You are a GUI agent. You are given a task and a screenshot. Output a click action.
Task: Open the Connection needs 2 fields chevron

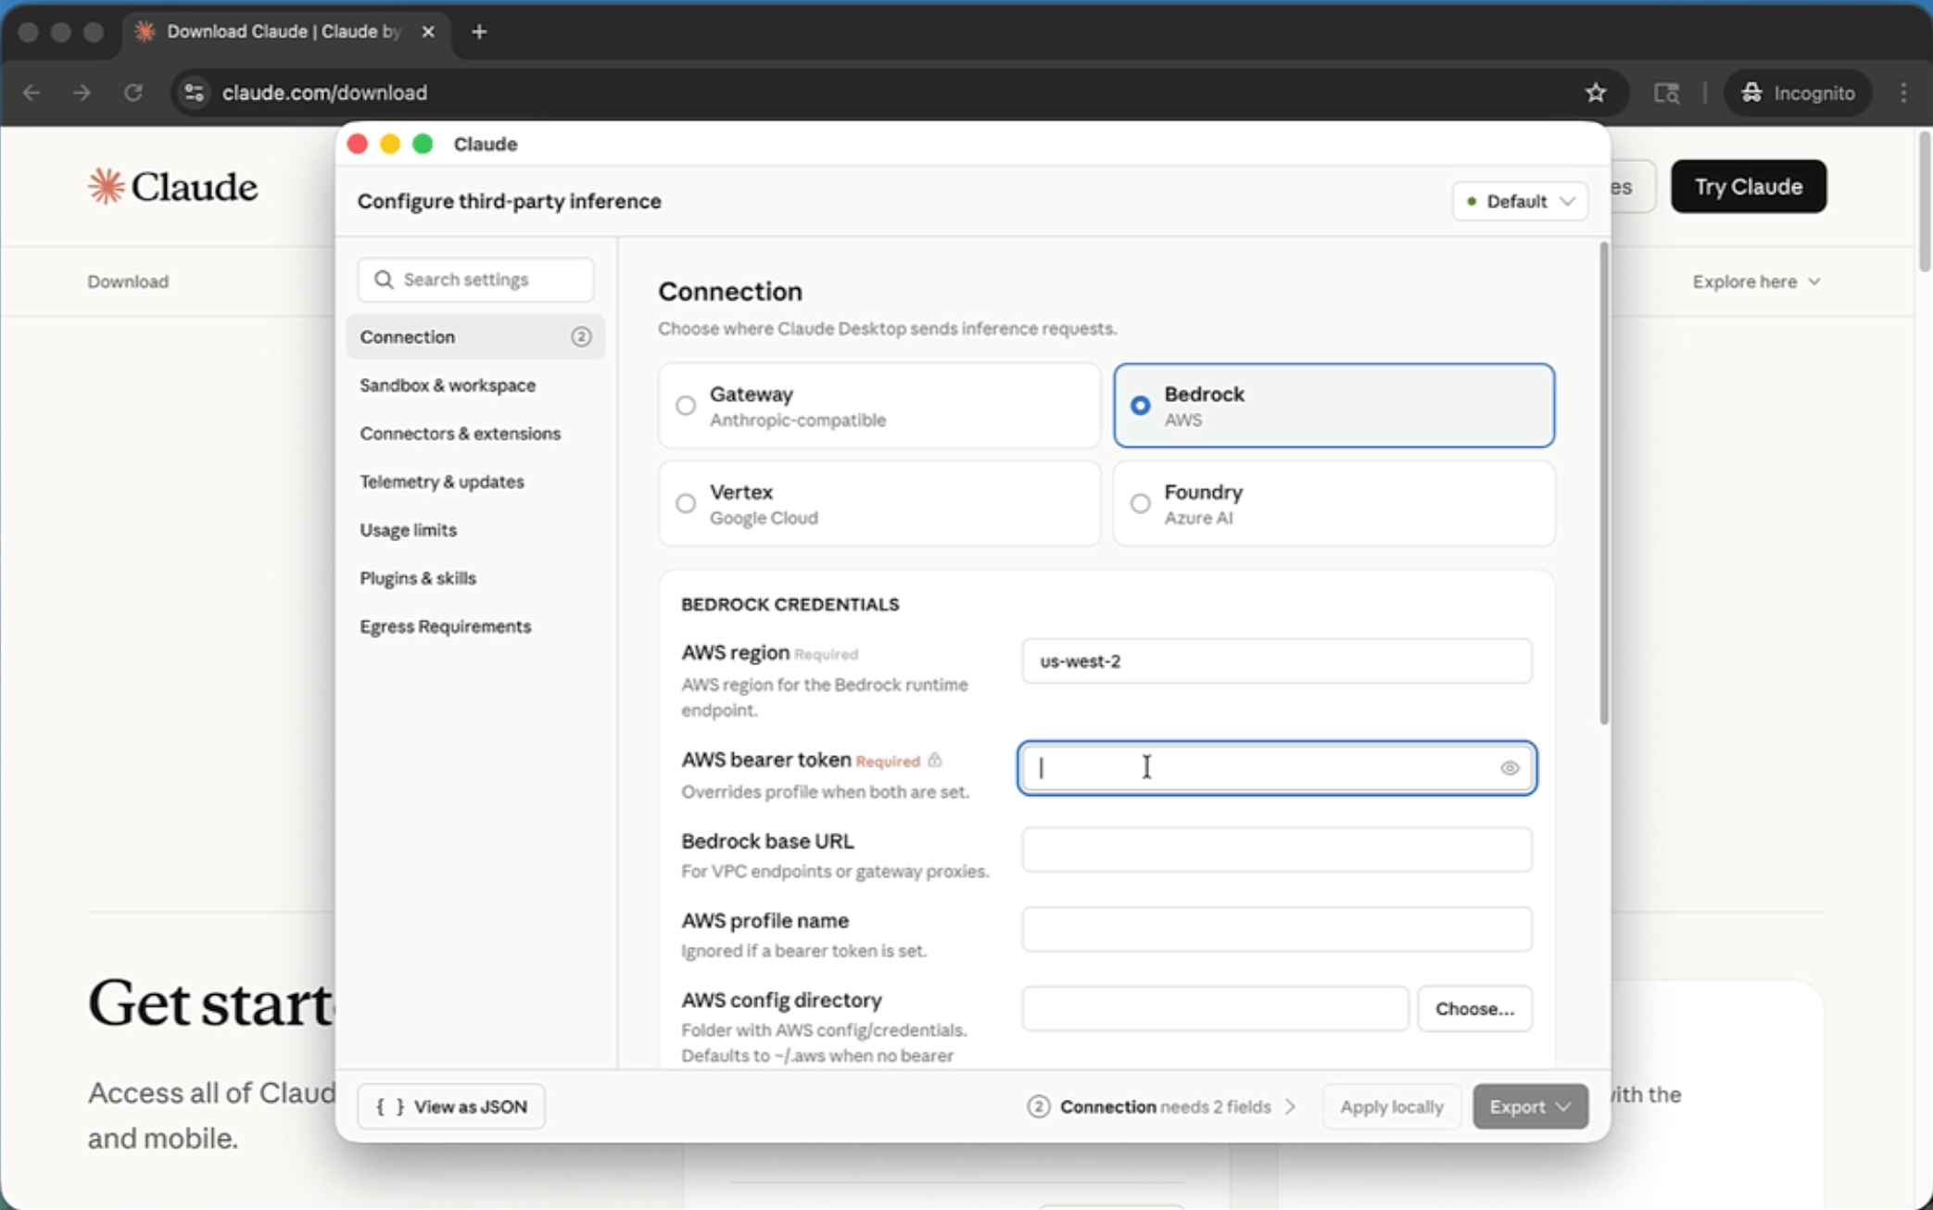1290,1107
